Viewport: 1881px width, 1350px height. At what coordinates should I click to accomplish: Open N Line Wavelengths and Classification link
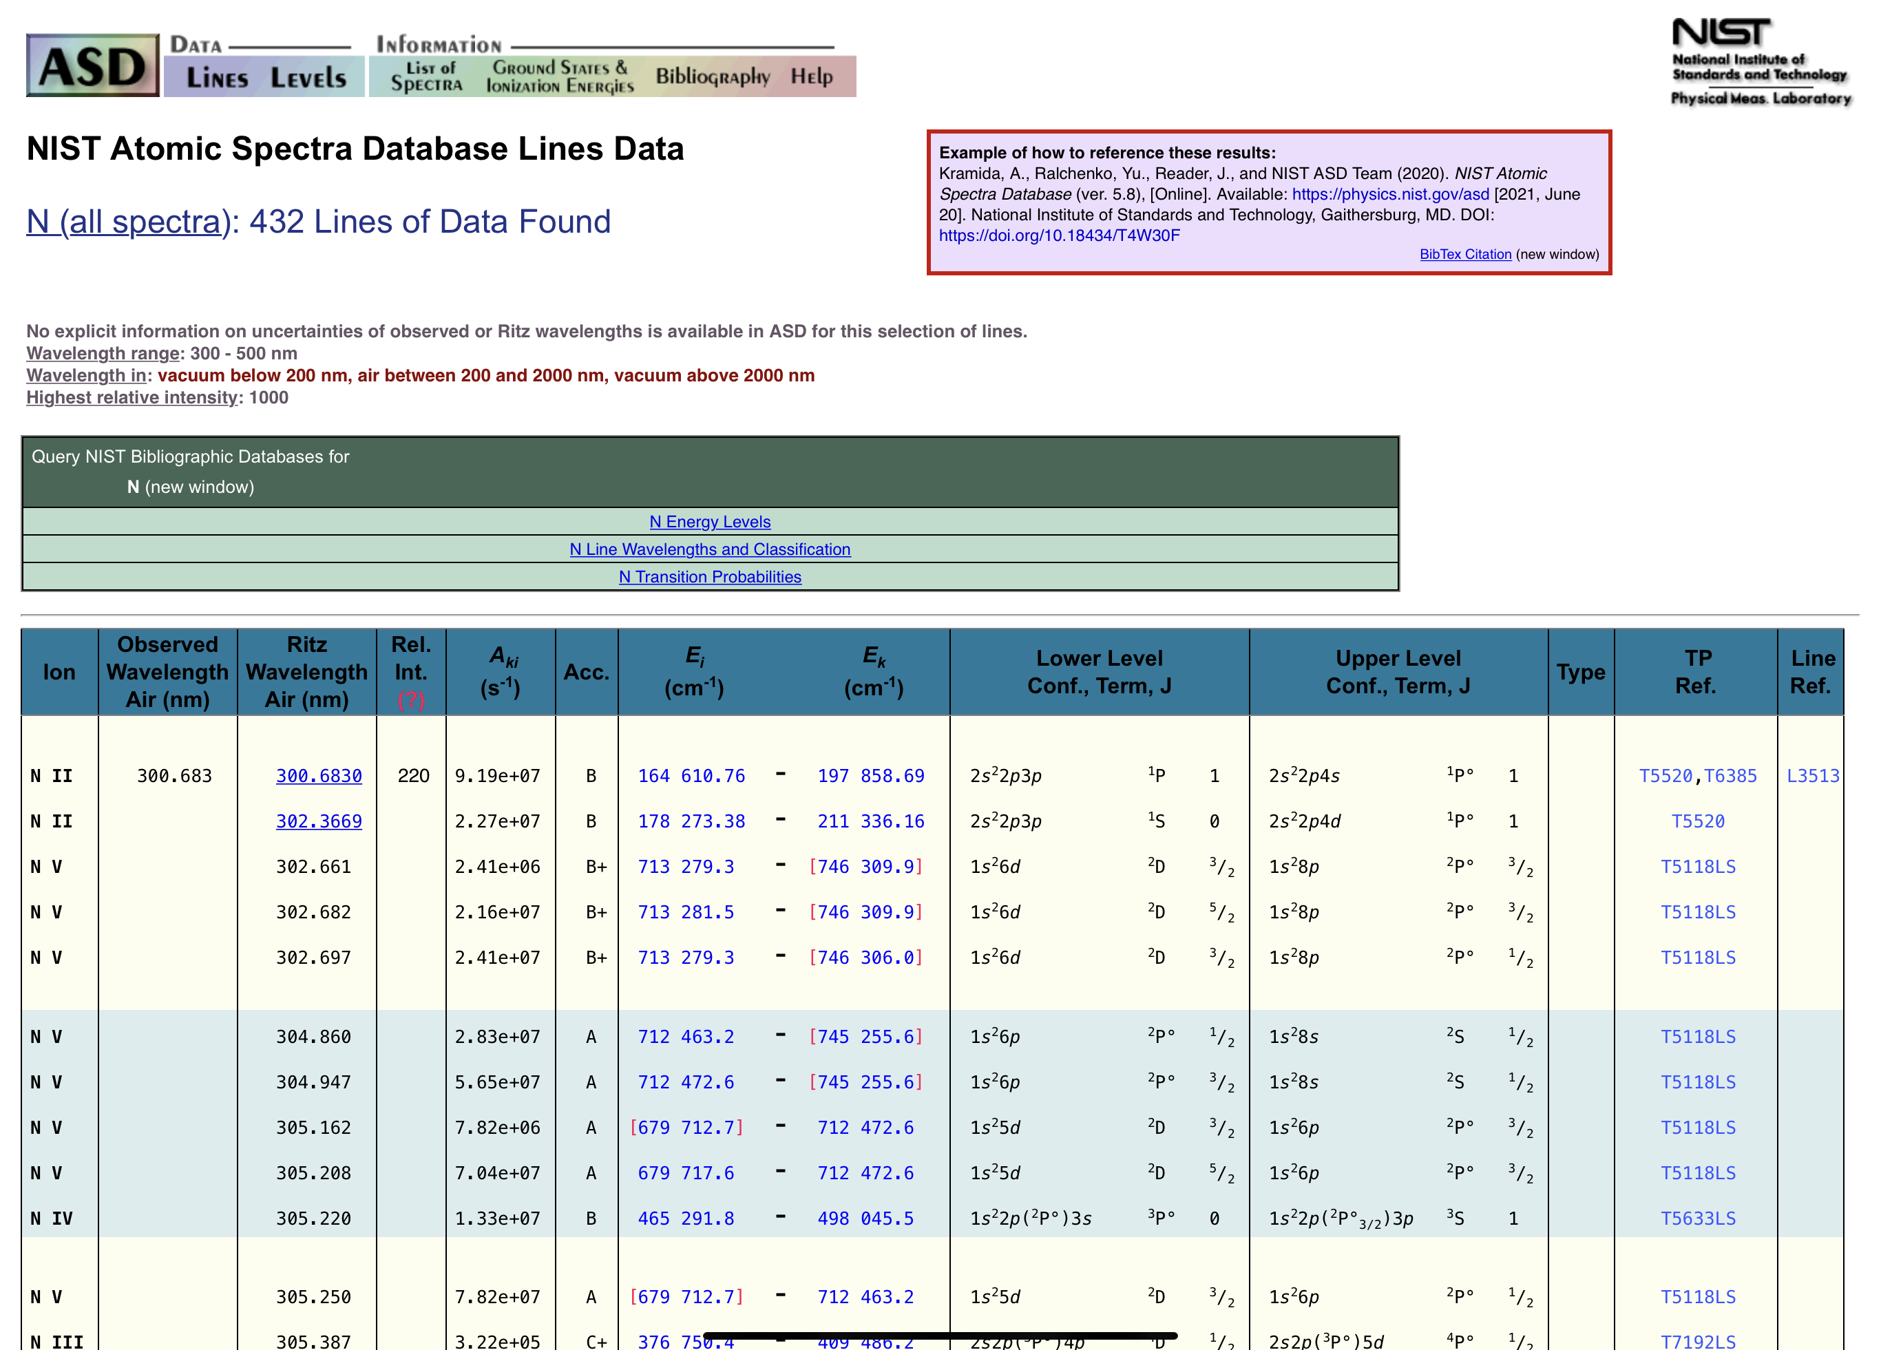point(710,549)
